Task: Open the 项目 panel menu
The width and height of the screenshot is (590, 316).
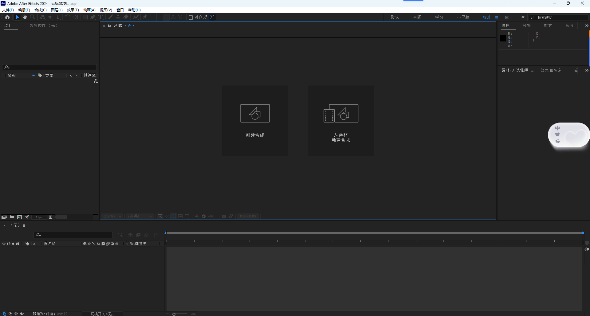Action: tap(17, 26)
